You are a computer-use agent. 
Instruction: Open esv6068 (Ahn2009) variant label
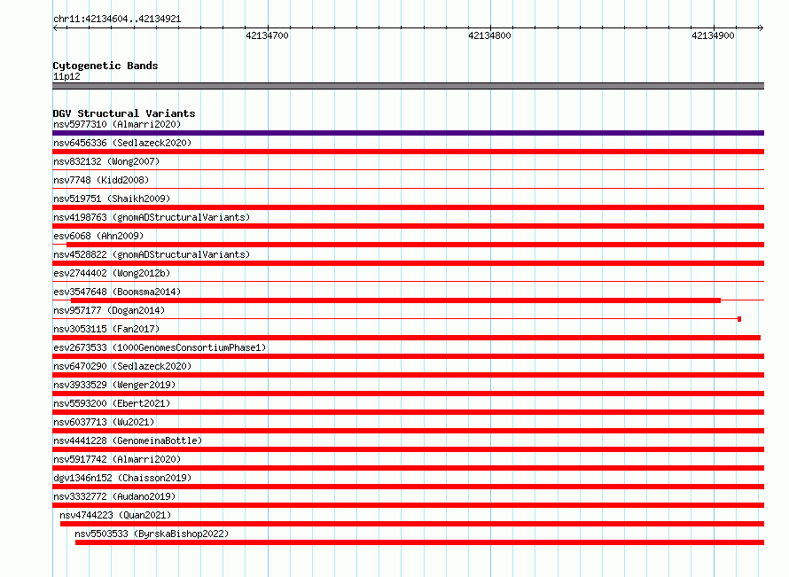click(98, 236)
